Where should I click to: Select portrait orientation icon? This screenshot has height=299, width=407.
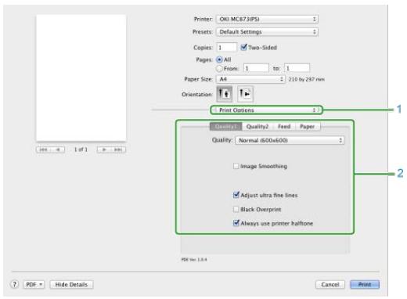[x=224, y=93]
